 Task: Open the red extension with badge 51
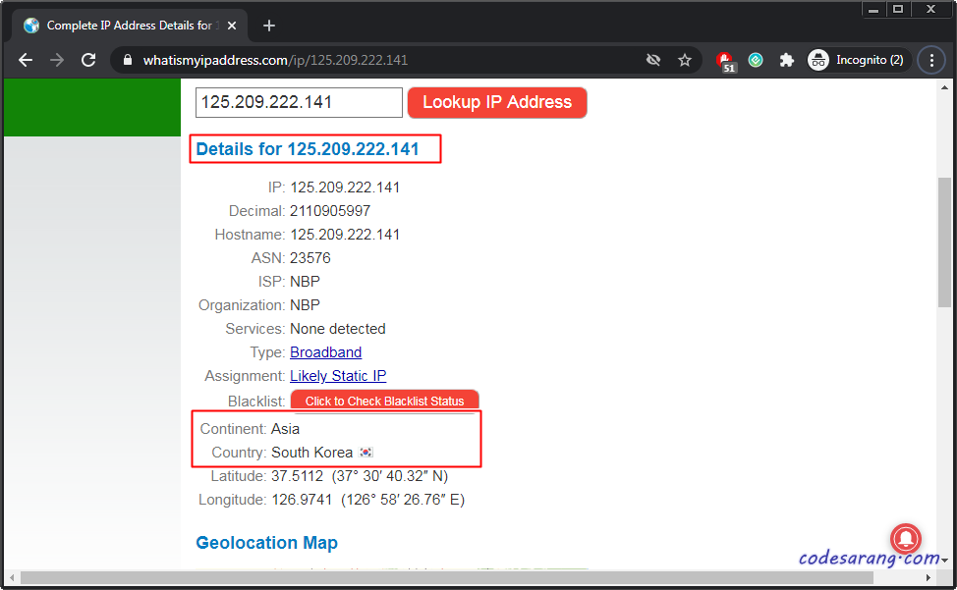[x=726, y=62]
